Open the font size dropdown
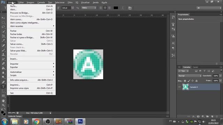Viewport: 223px width, 125px height. tap(72, 8)
